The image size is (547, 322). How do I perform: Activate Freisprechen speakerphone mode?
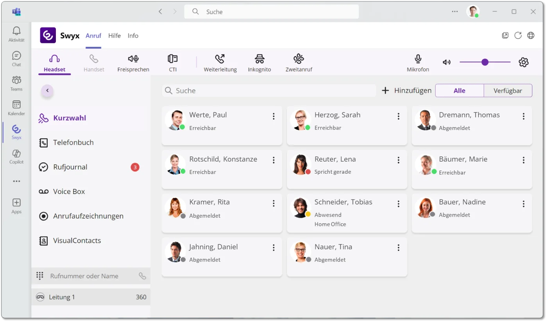tap(133, 63)
